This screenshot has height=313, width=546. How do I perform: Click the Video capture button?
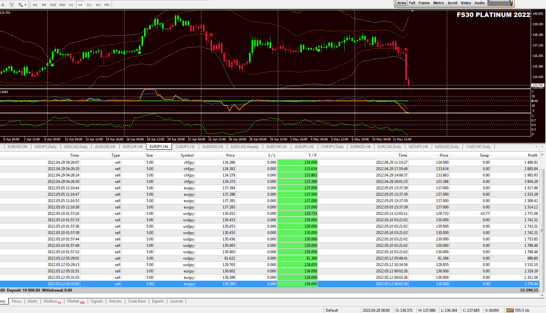(x=466, y=3)
